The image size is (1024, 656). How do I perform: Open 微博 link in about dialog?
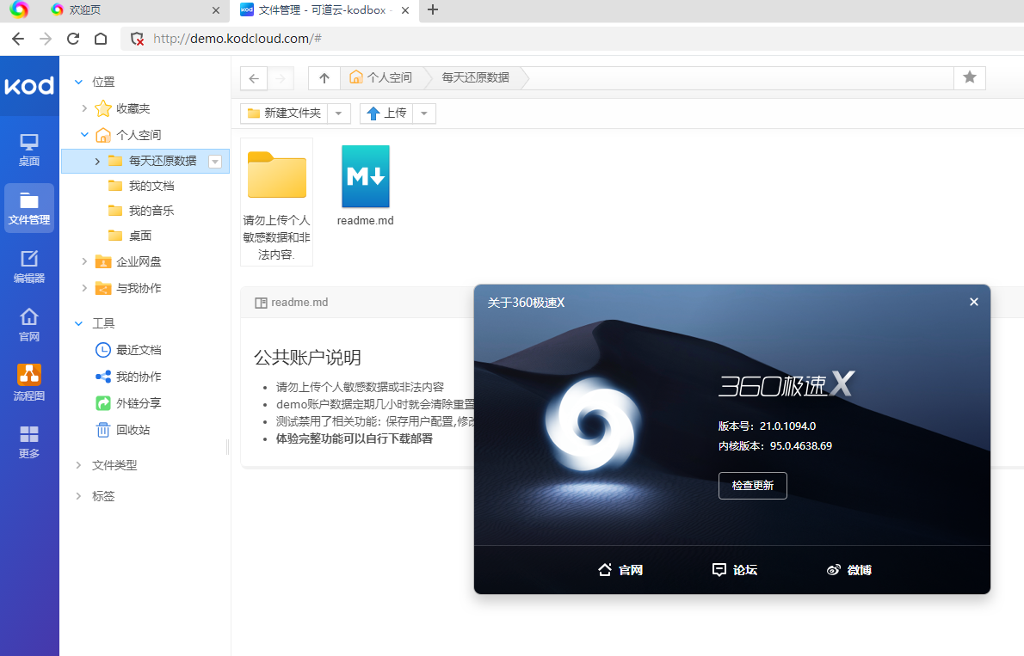[849, 570]
